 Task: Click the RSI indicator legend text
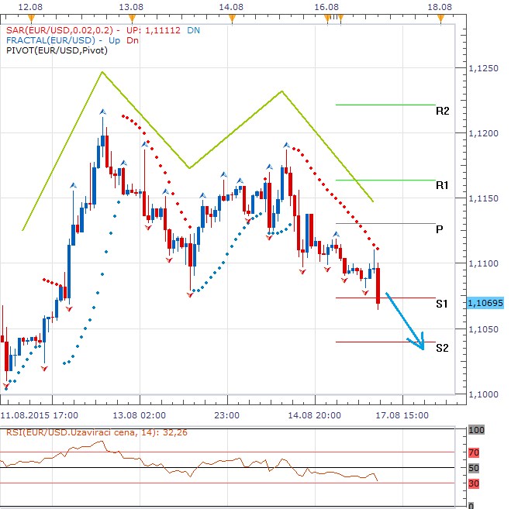point(75,432)
